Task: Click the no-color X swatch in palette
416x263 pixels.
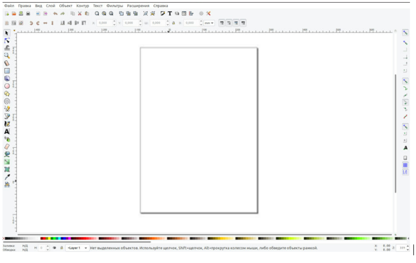Action: pyautogui.click(x=4, y=238)
